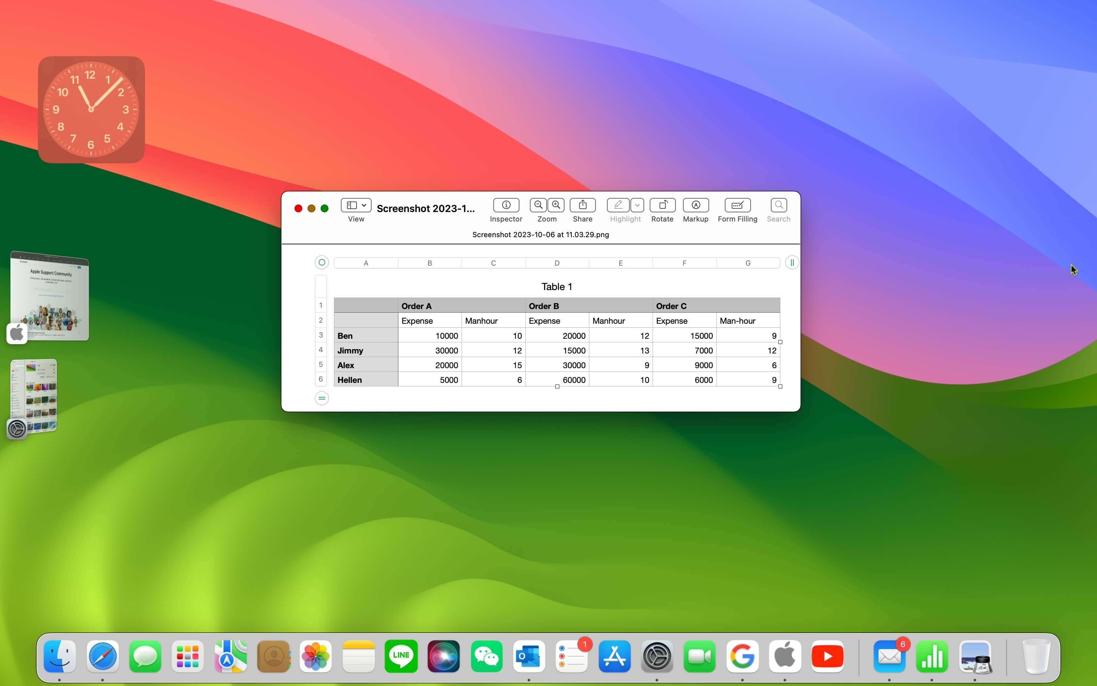1097x686 pixels.
Task: Click the zoom out magnifier icon
Action: 538,205
